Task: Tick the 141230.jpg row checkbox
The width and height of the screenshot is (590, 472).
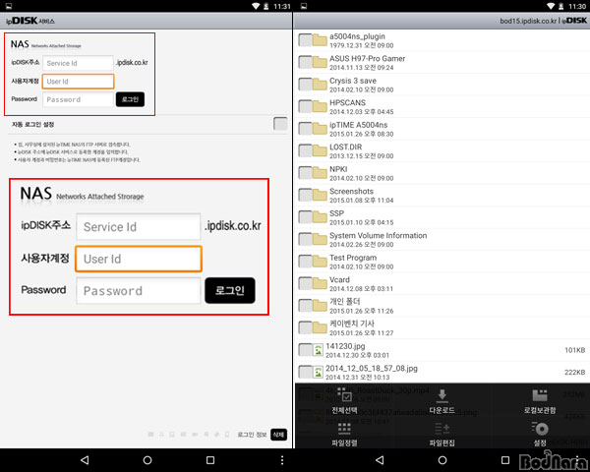Action: (305, 350)
